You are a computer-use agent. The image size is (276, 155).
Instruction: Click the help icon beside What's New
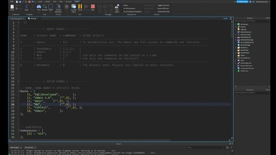pyautogui.click(x=250, y=2)
